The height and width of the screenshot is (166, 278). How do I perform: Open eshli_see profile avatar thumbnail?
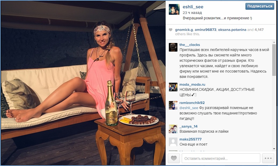174,9
